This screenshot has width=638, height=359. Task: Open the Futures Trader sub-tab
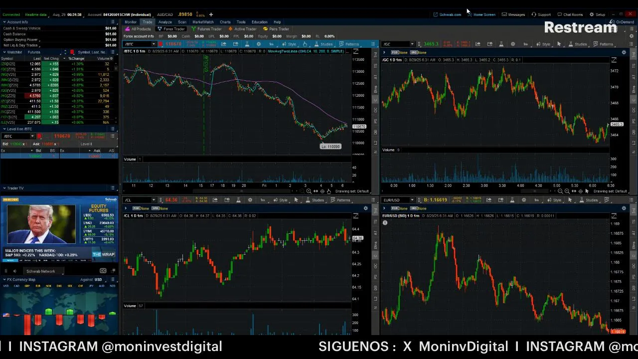click(x=206, y=29)
